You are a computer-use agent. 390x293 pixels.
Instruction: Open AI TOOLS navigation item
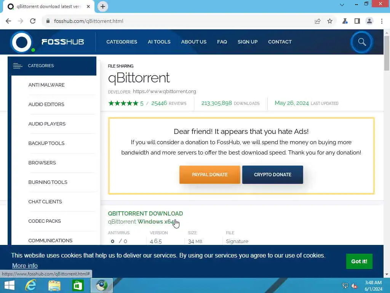(159, 42)
